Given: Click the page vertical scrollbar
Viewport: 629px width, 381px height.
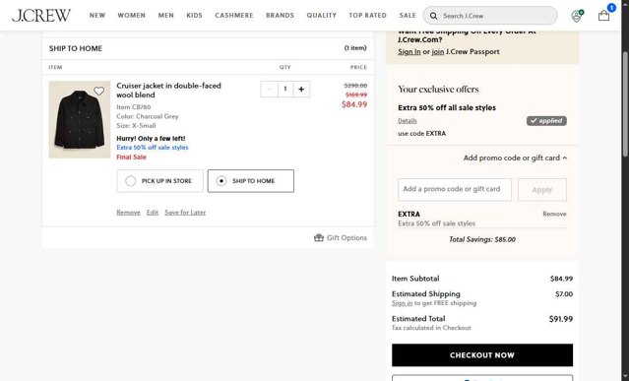Looking at the screenshot, I should click(x=625, y=104).
